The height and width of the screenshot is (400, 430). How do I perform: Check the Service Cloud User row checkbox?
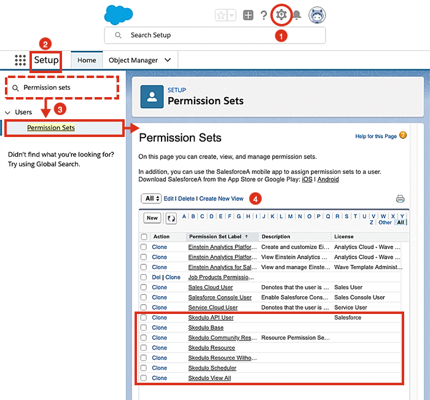143,307
